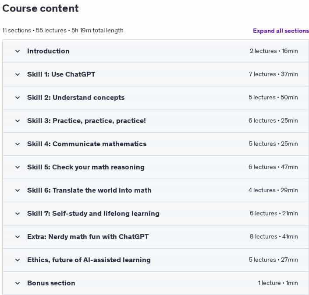Click the Expand all sections link
Image resolution: width=309 pixels, height=295 pixels.
(x=281, y=31)
